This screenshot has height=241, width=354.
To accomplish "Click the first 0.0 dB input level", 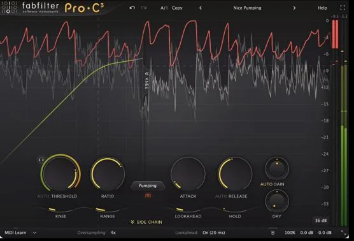I will 307,233.
